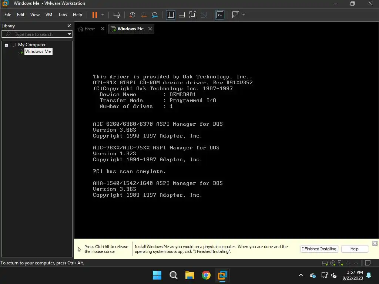Open the VM menu
This screenshot has width=379, height=284.
[x=49, y=15]
